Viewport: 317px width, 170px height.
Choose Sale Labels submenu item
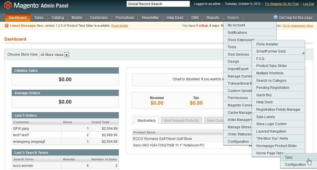[x=278, y=117]
